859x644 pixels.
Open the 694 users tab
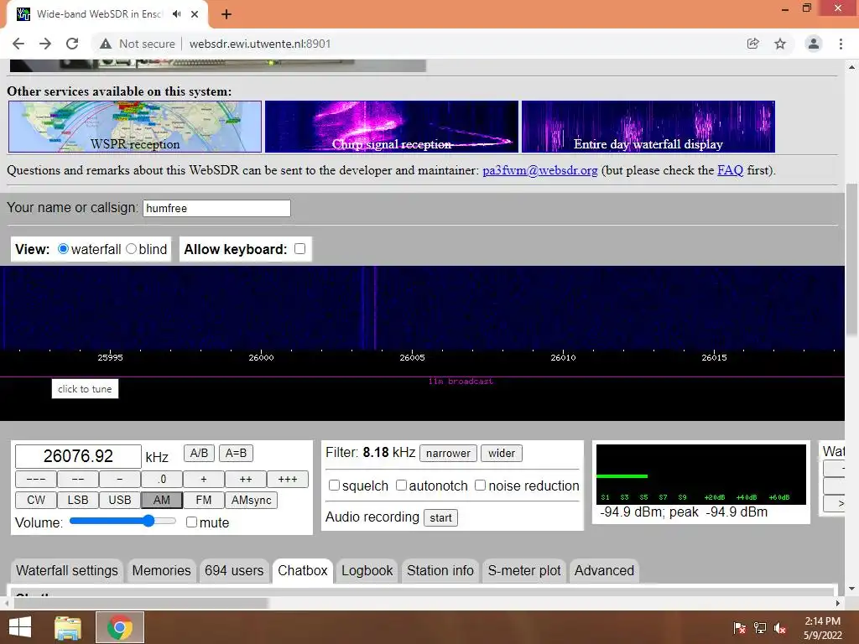click(234, 570)
